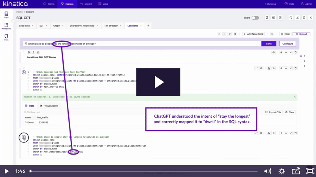
Task: Switch to the Graph worksheet tab
Action: [x=56, y=26]
